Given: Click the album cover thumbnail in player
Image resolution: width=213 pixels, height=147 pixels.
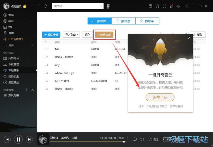Looking at the screenshot, I should (43, 139).
